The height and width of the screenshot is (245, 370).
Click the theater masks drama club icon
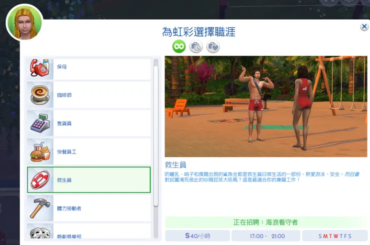pos(40,232)
